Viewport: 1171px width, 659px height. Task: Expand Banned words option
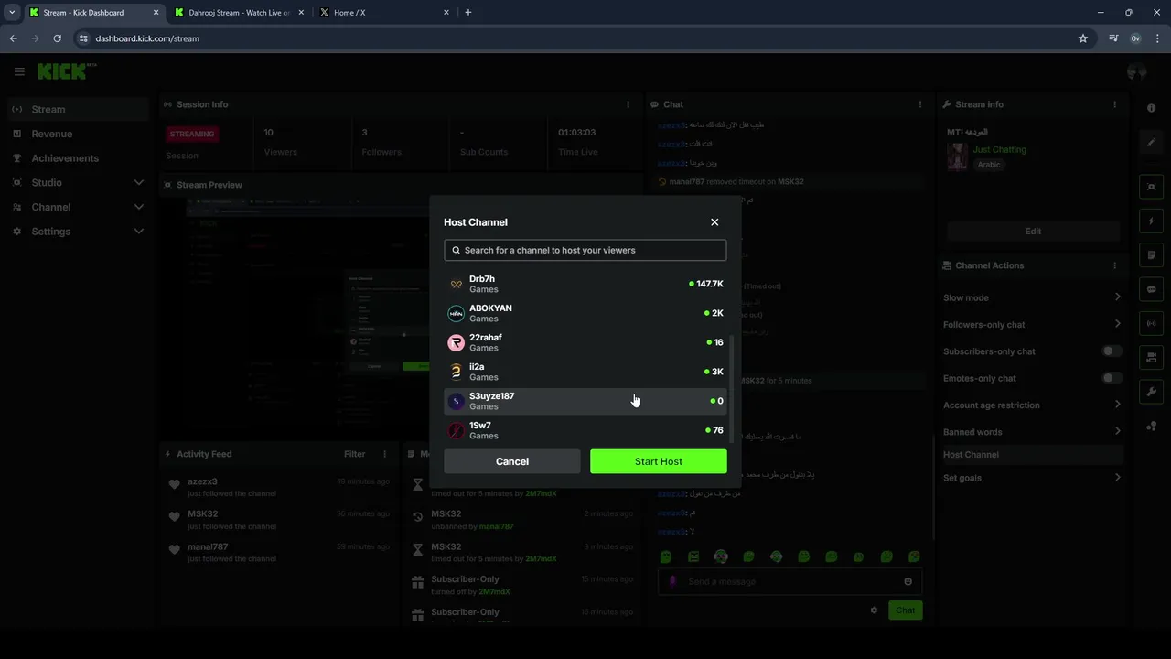pyautogui.click(x=1032, y=432)
